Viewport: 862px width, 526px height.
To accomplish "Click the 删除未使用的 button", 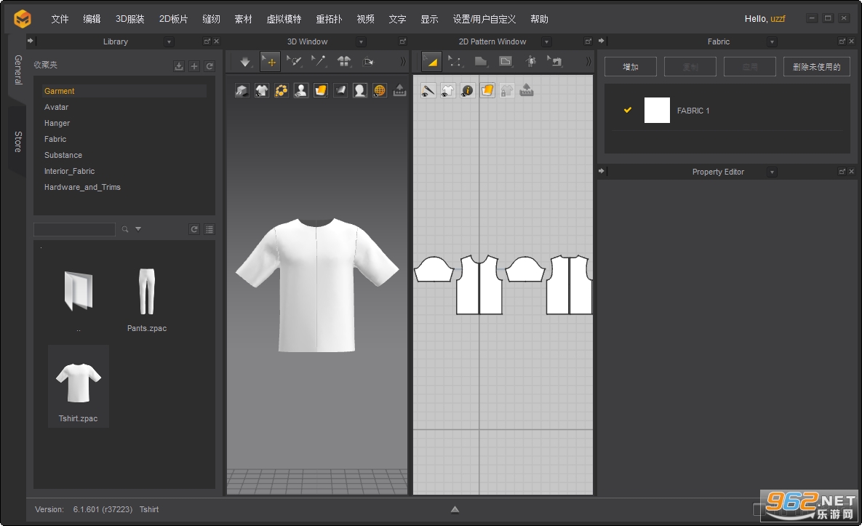I will click(816, 67).
